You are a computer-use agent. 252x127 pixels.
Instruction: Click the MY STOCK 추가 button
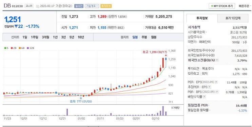click(x=222, y=6)
